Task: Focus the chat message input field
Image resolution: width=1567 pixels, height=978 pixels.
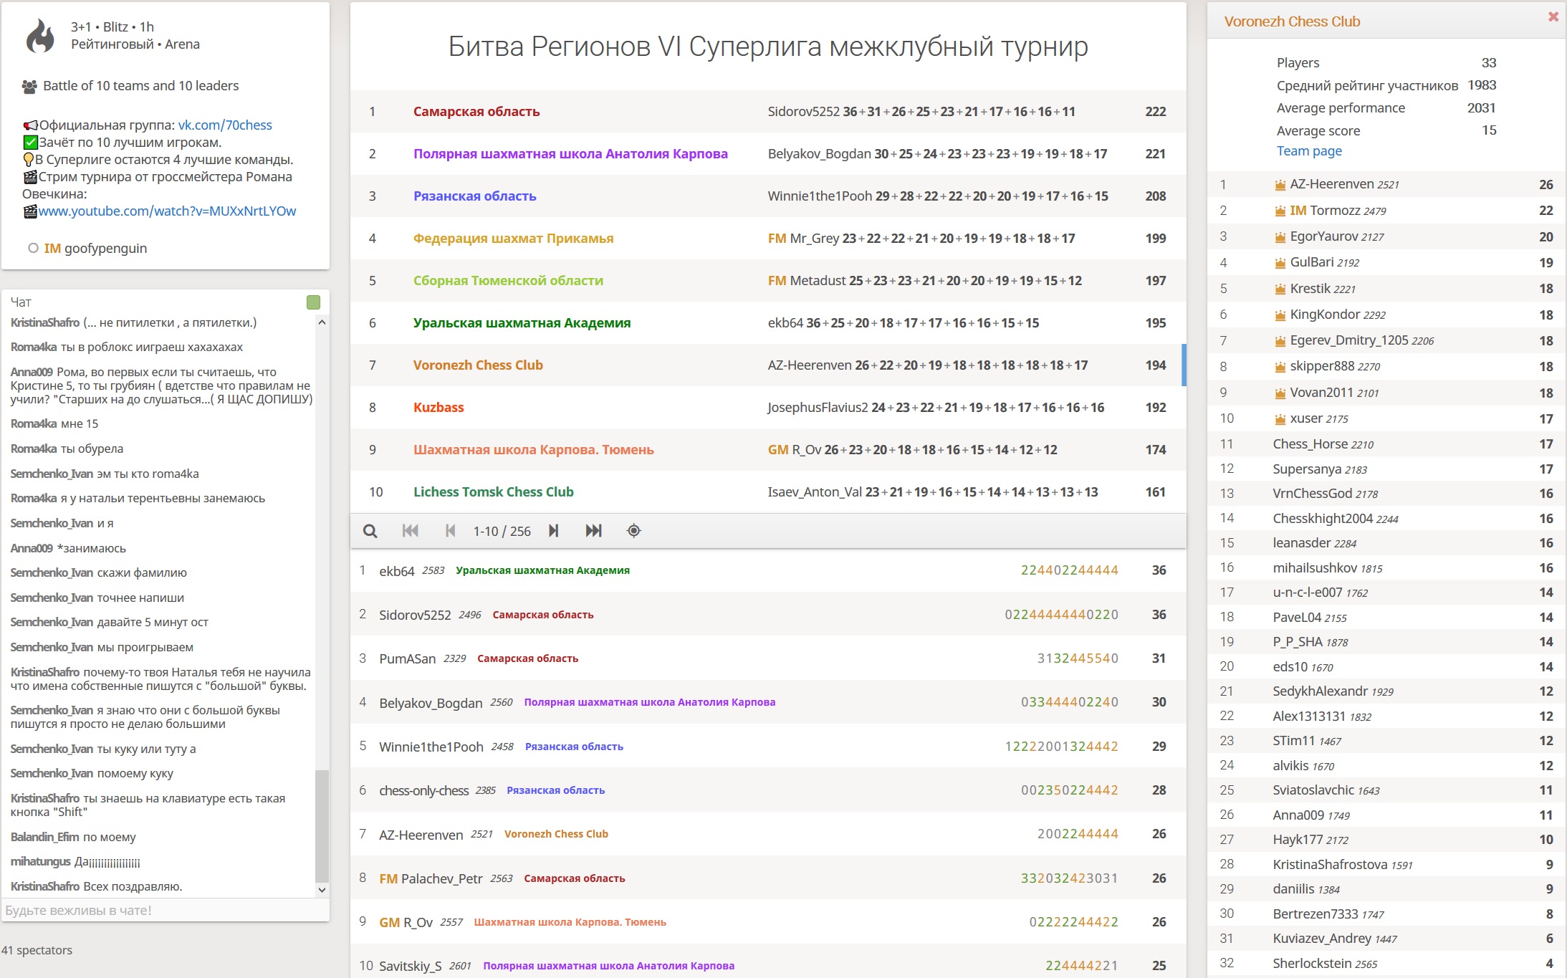Action: point(166,911)
